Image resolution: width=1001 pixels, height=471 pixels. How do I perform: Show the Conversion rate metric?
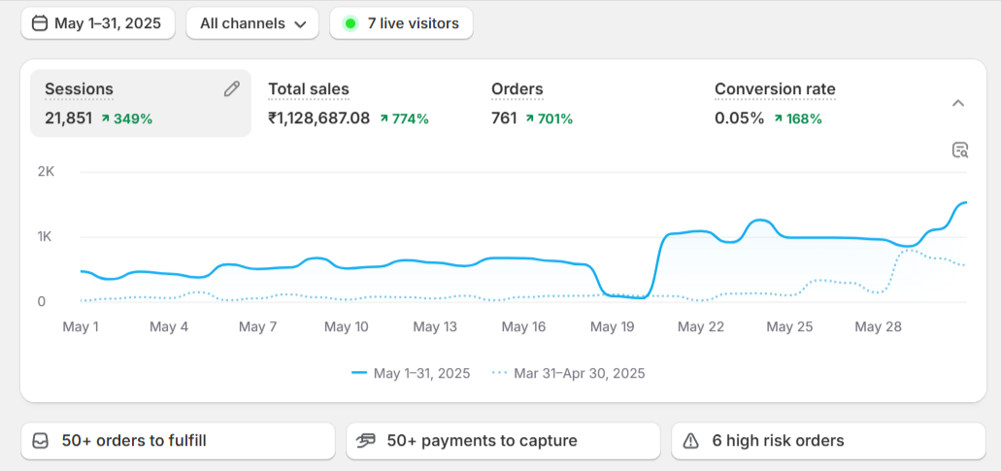[774, 89]
